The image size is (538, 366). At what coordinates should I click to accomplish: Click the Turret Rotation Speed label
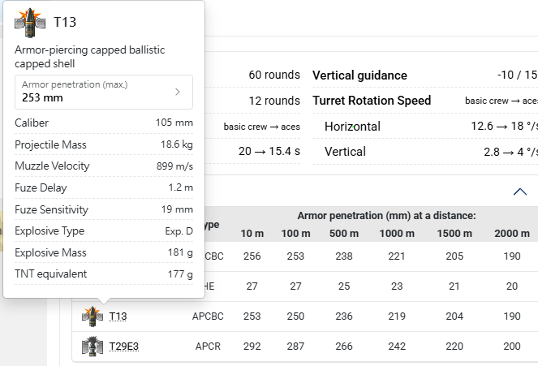(x=372, y=101)
